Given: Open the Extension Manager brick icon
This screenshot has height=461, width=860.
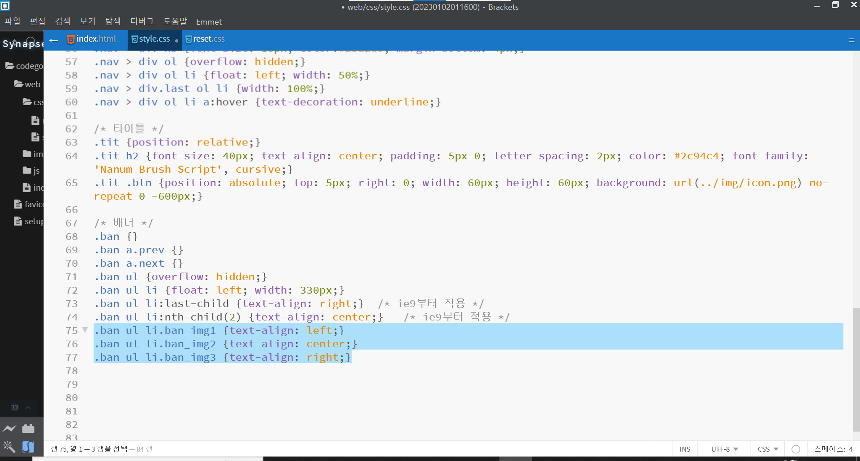Looking at the screenshot, I should (x=28, y=428).
